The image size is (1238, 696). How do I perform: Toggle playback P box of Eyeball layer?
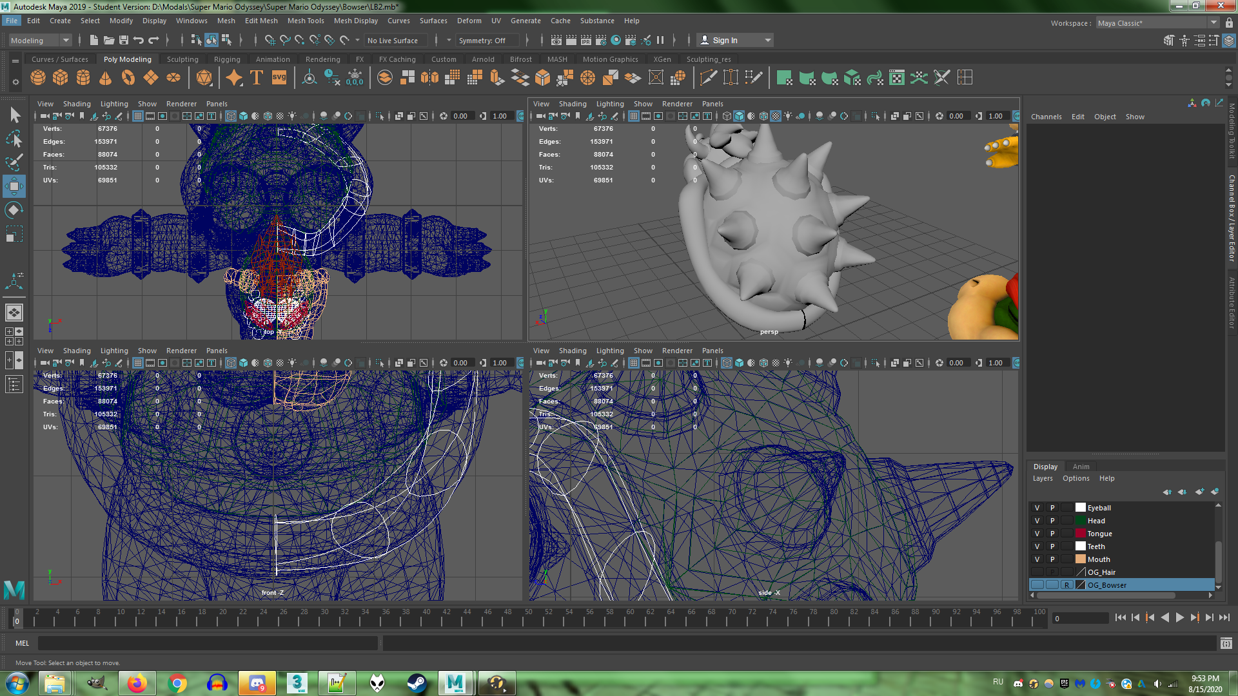1052,508
